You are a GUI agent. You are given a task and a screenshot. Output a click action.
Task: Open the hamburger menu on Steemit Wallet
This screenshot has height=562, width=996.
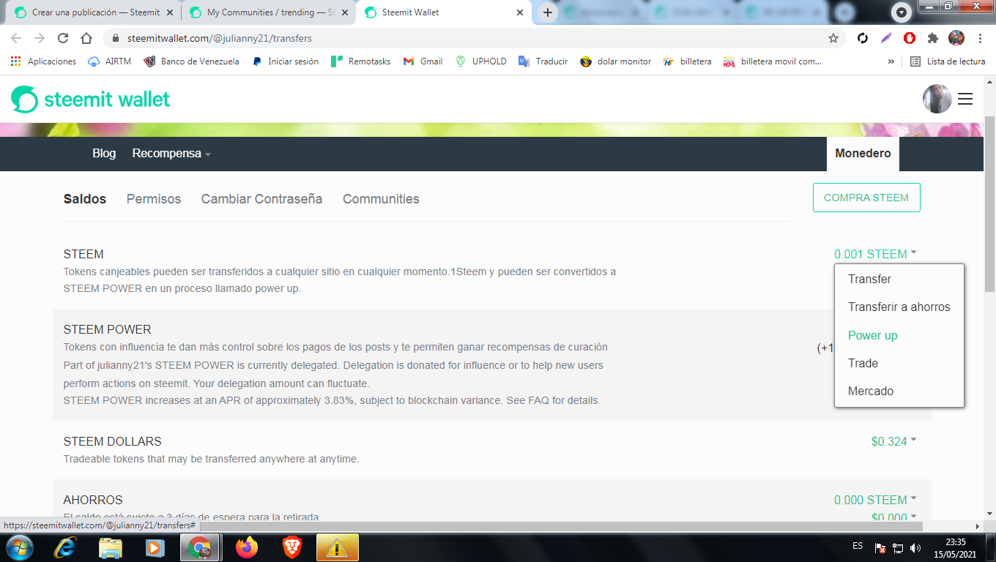(965, 99)
